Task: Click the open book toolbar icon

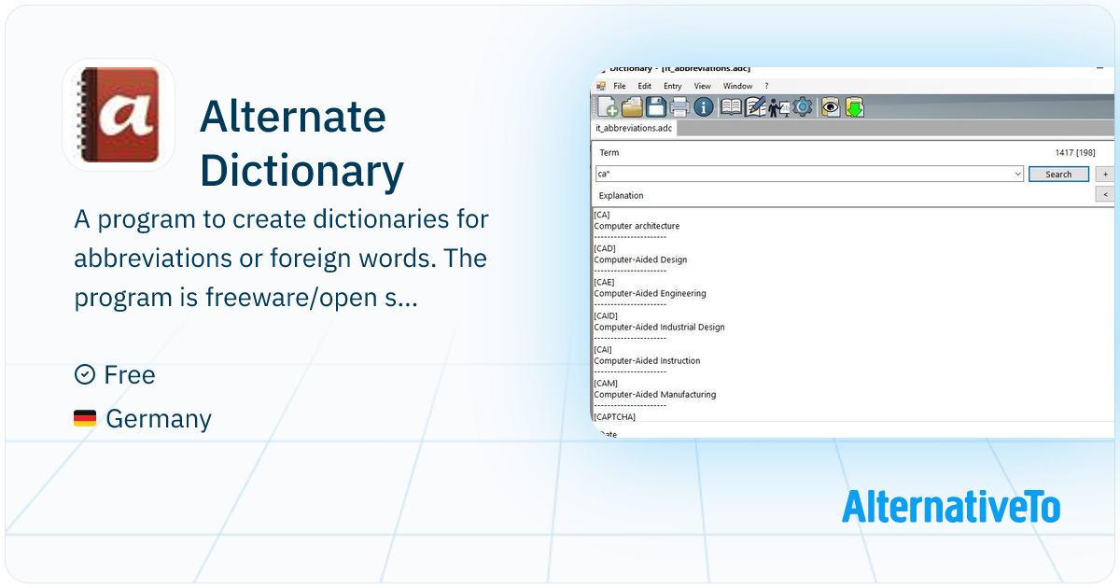Action: (731, 107)
